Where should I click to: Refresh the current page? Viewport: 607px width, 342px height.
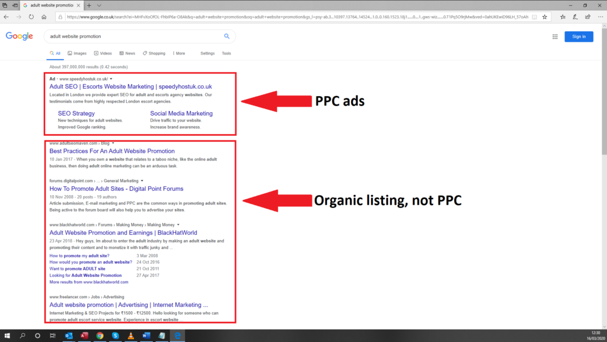click(31, 17)
